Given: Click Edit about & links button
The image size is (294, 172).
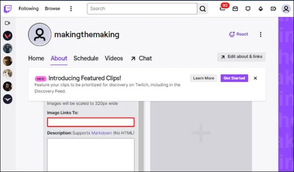Looking at the screenshot, I should pos(242,57).
